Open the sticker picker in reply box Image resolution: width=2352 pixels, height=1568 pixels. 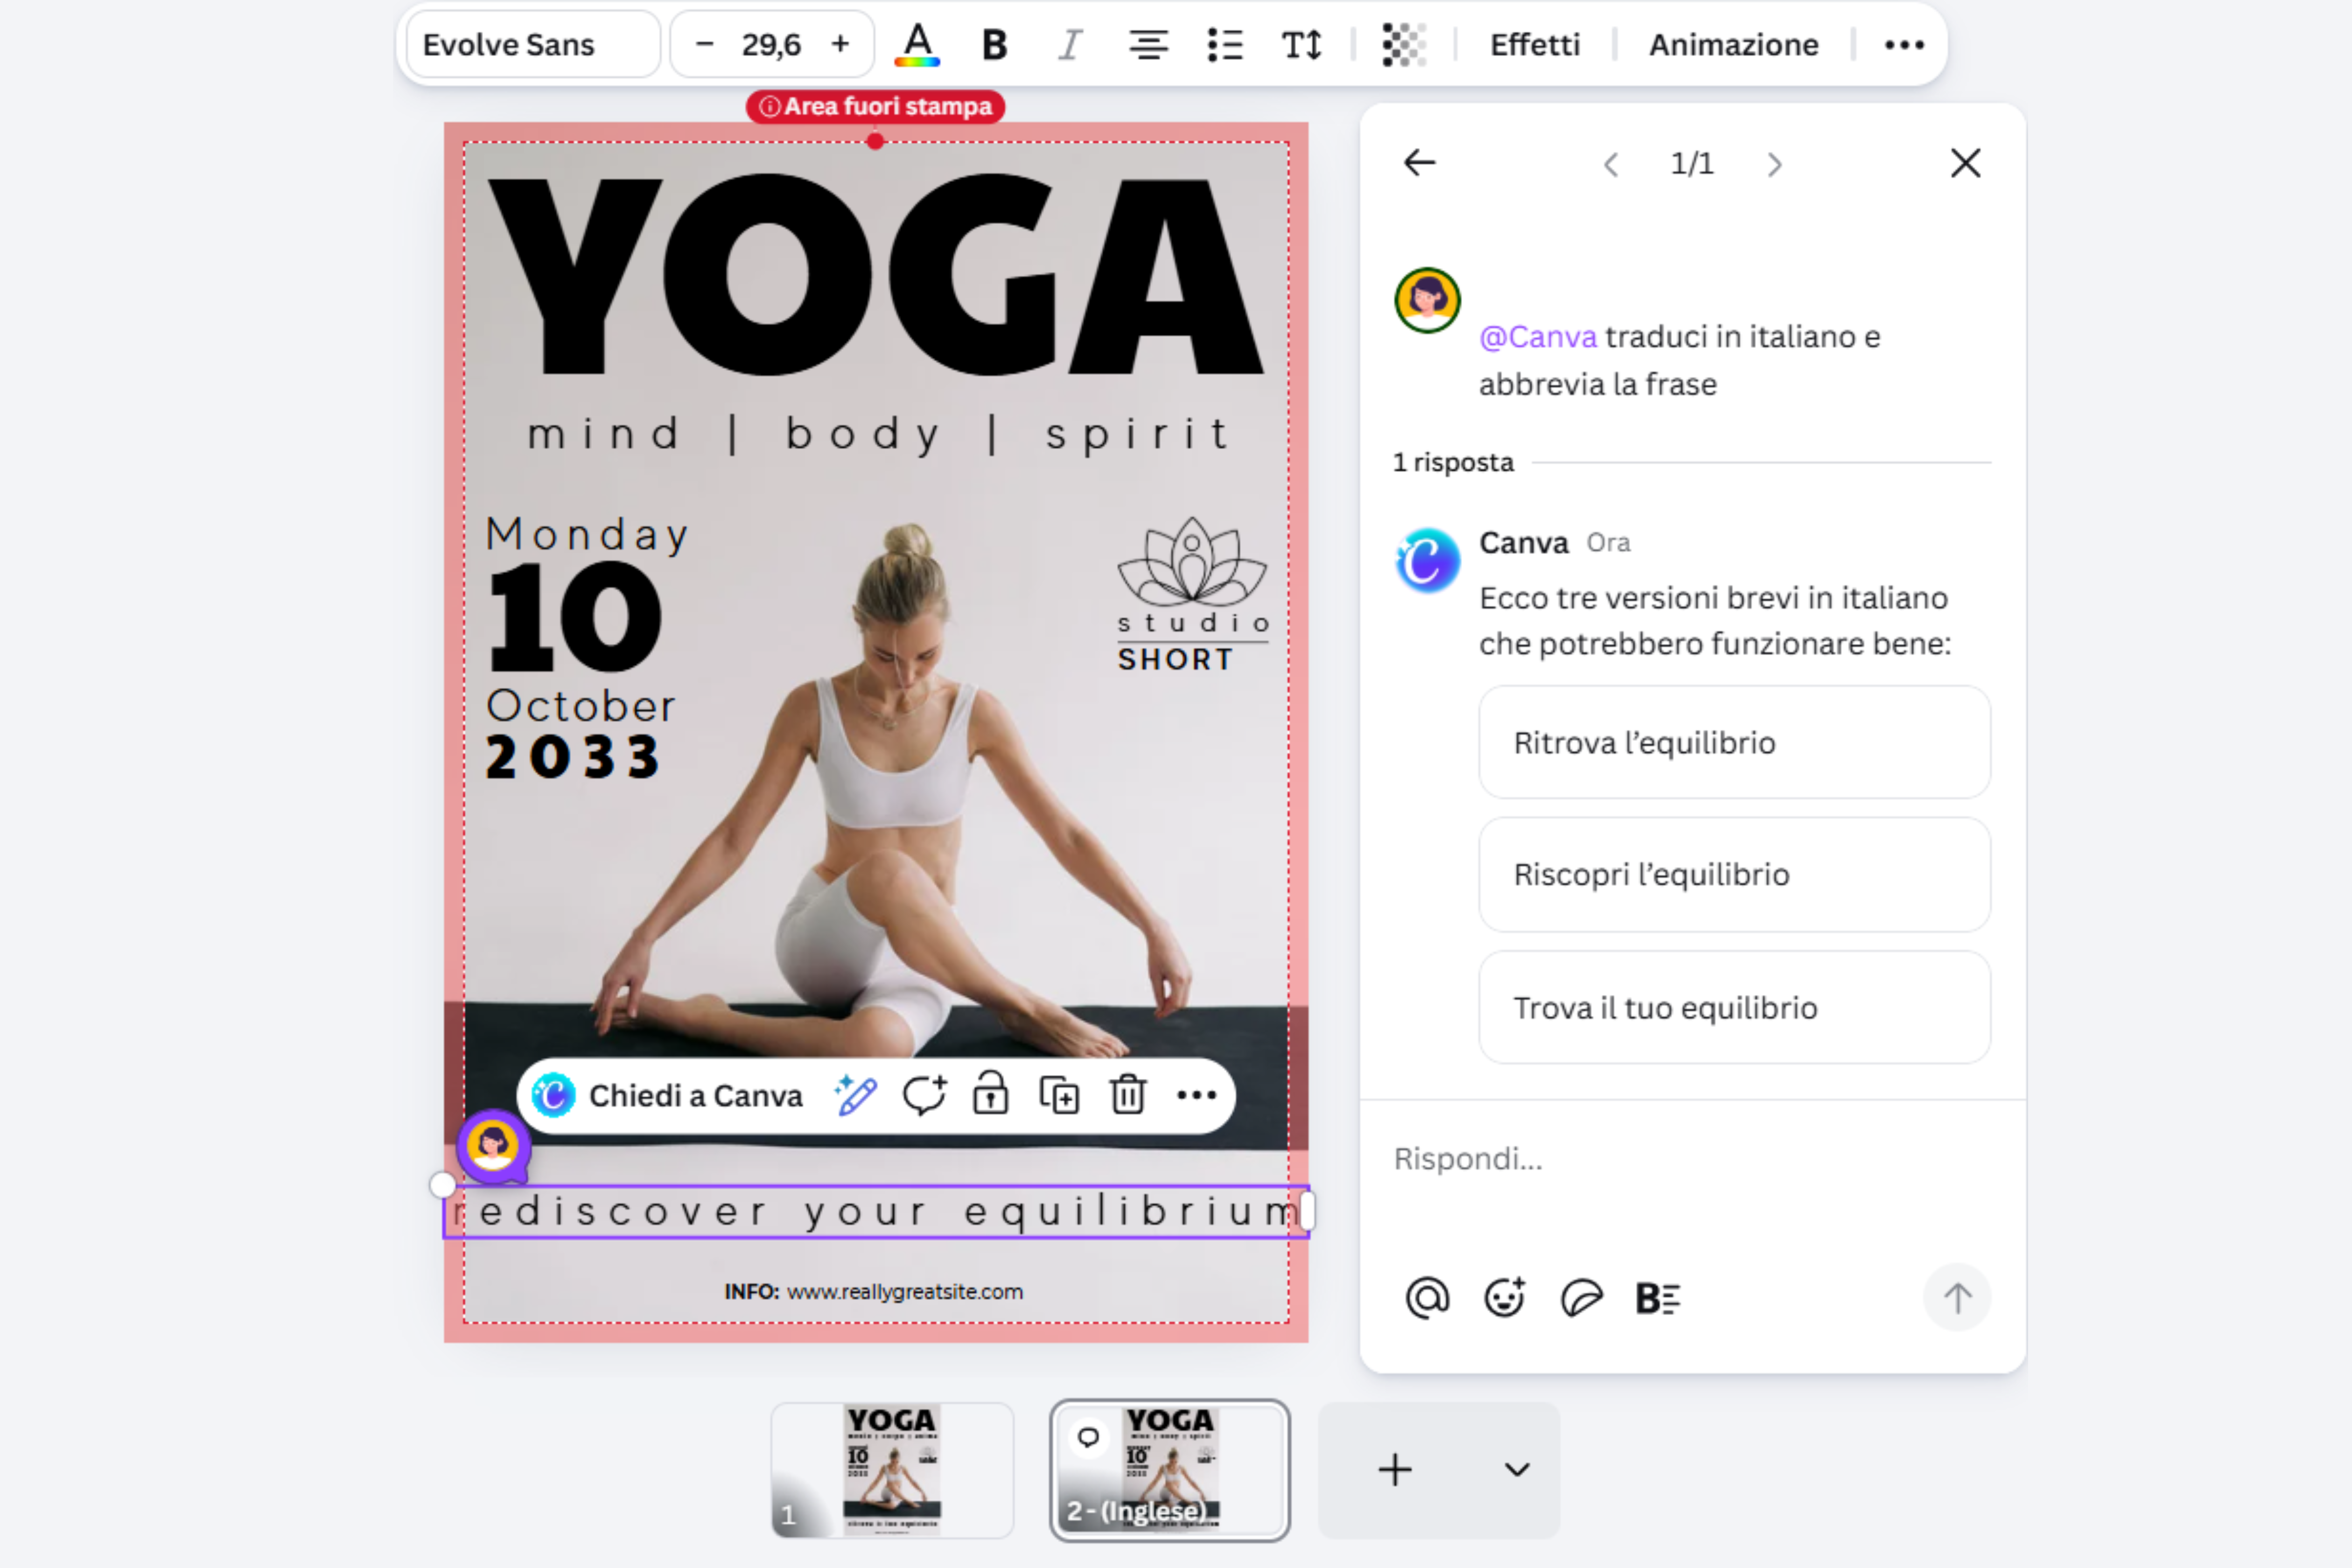tap(1581, 1298)
